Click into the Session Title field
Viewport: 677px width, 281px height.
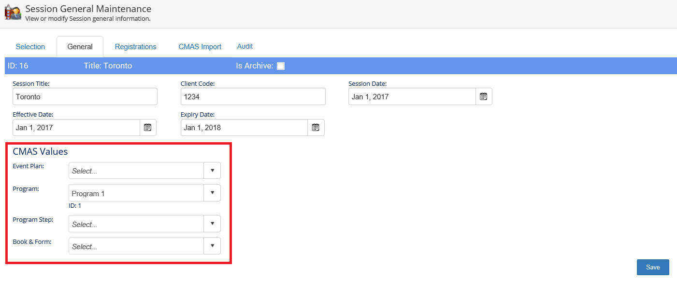[x=85, y=96]
